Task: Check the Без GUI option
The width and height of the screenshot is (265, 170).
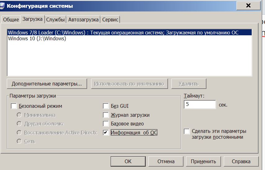Action: 106,106
